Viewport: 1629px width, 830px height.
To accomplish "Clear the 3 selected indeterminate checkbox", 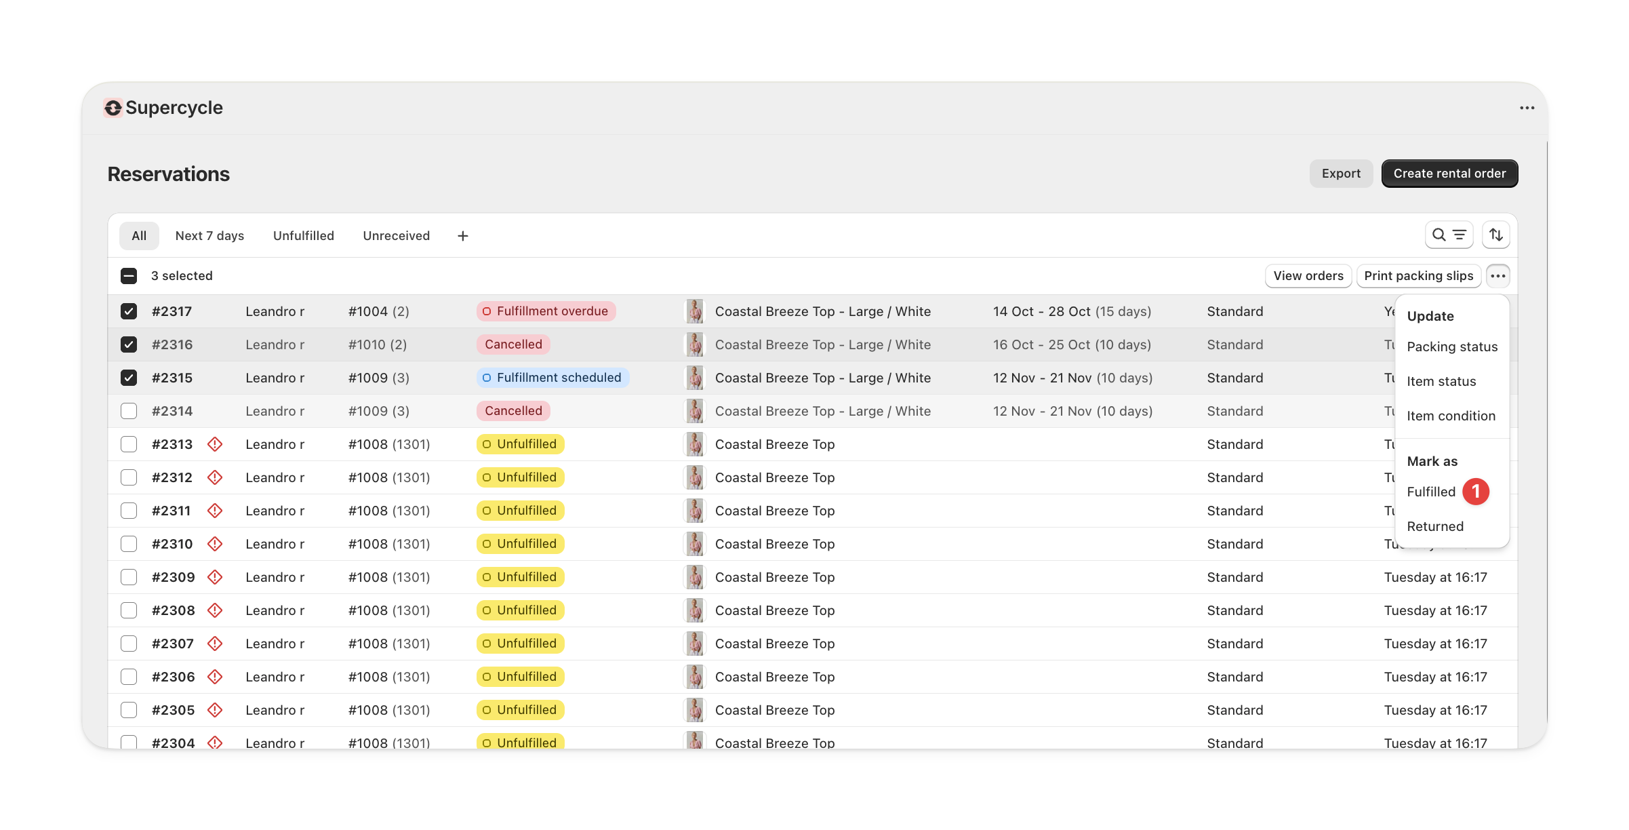I will 128,275.
